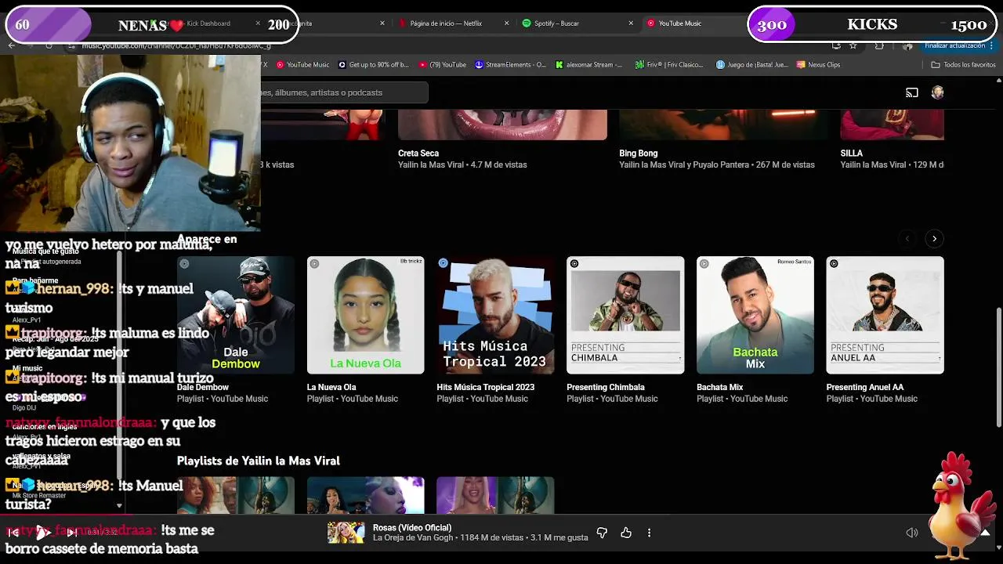Click the cast to device icon
Viewport: 1003px width, 564px height.
[x=912, y=92]
